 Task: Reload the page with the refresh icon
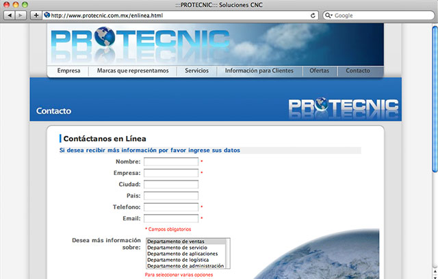pos(313,15)
